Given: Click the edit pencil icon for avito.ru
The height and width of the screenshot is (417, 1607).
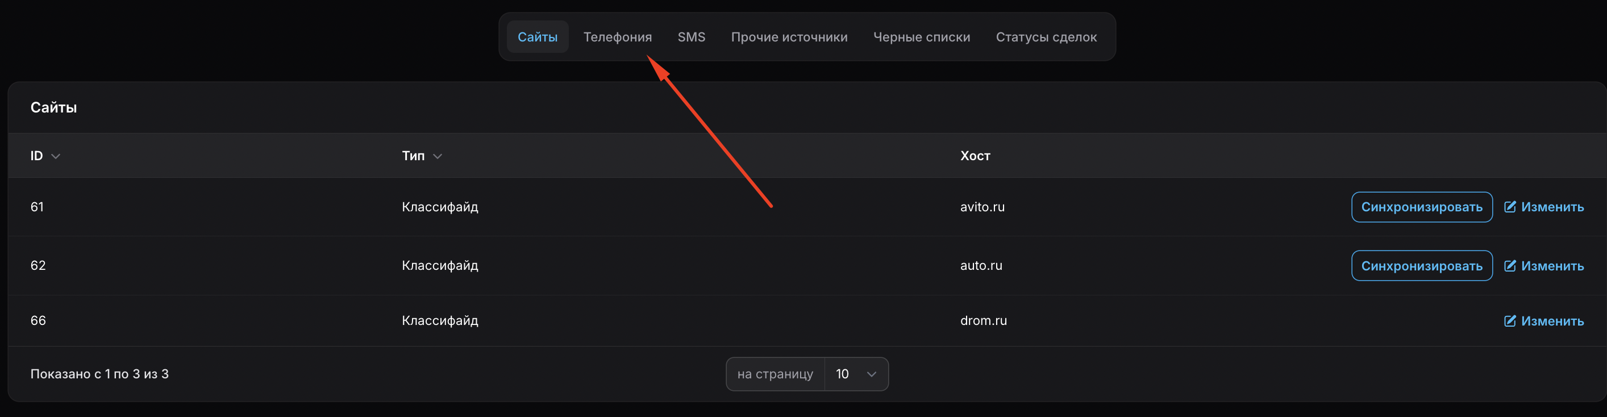Looking at the screenshot, I should pos(1509,207).
